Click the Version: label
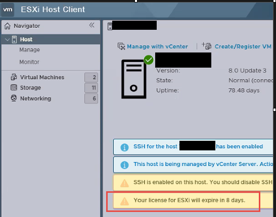 coord(168,71)
